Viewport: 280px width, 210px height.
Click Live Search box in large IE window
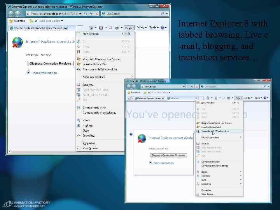pyautogui.click(x=131, y=14)
